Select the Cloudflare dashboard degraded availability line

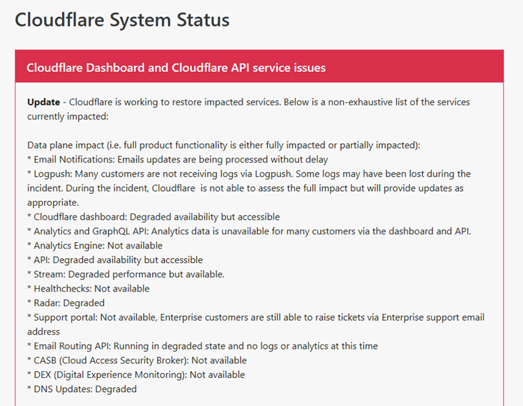click(153, 217)
